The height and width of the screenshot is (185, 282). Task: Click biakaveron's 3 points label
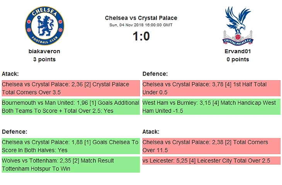[44, 59]
